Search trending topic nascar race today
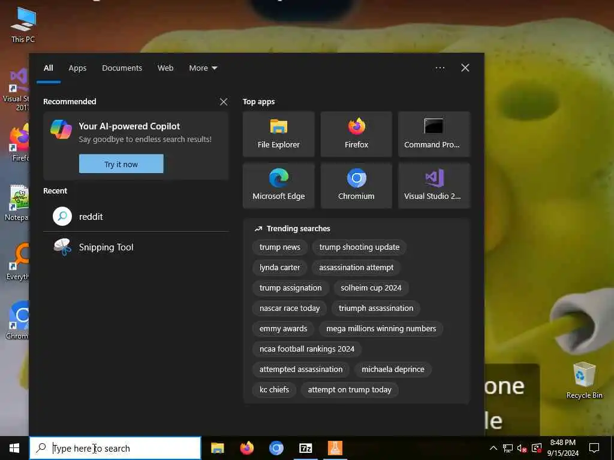614x460 pixels. [290, 308]
